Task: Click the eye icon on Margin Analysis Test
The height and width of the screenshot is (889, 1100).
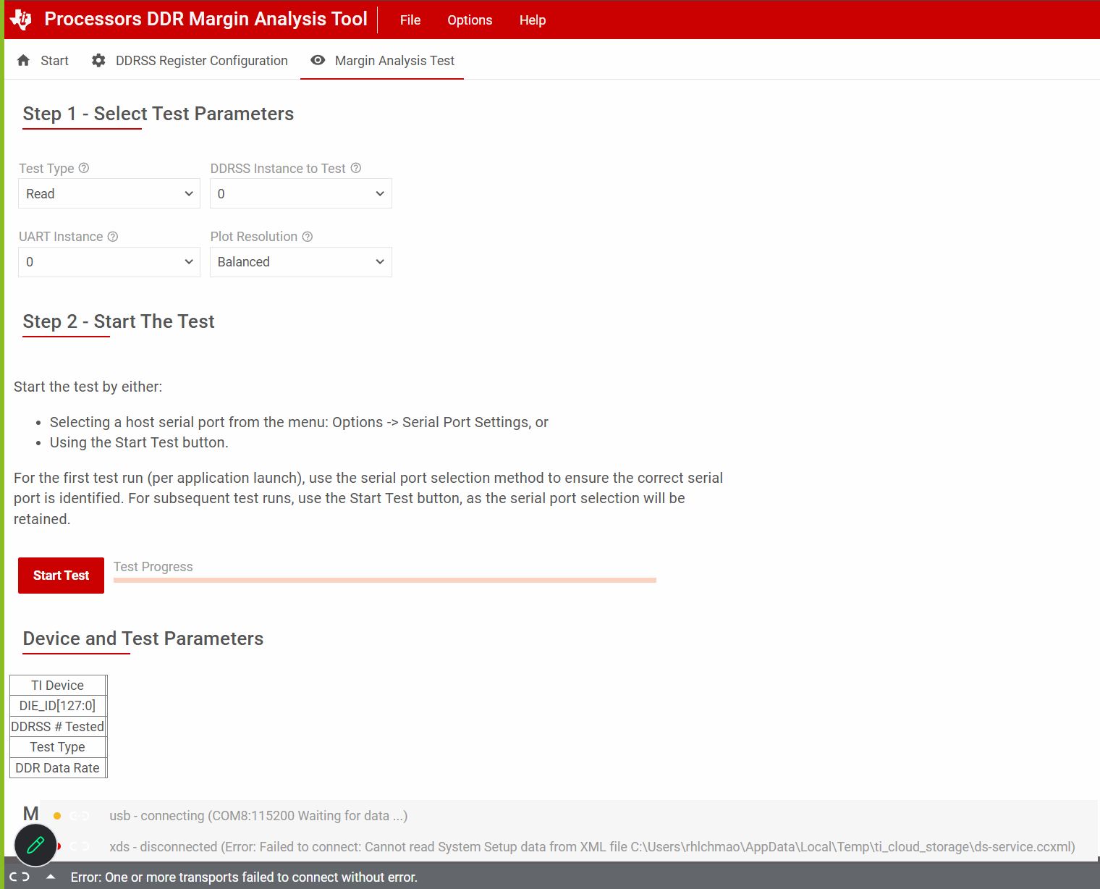Action: pyautogui.click(x=318, y=60)
